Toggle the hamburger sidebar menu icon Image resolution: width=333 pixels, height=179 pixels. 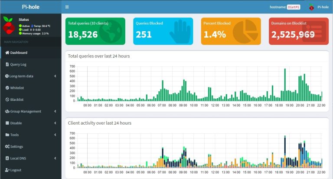point(67,7)
